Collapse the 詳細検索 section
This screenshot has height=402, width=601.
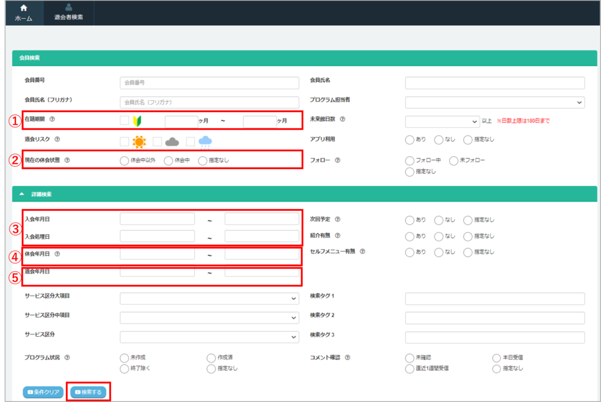(x=22, y=194)
